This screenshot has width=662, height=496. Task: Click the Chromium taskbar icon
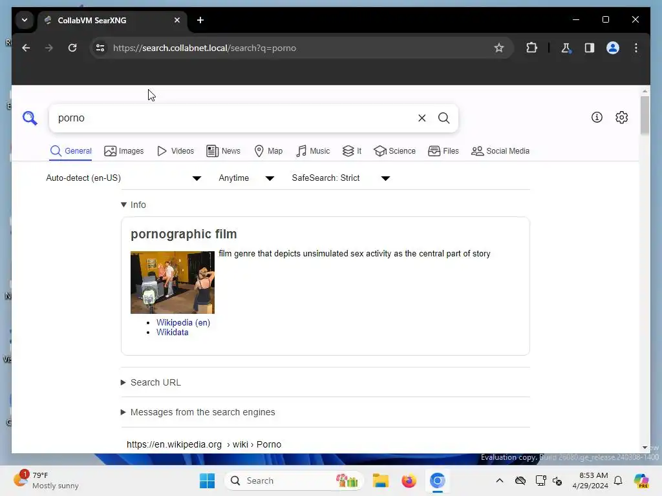click(x=438, y=480)
